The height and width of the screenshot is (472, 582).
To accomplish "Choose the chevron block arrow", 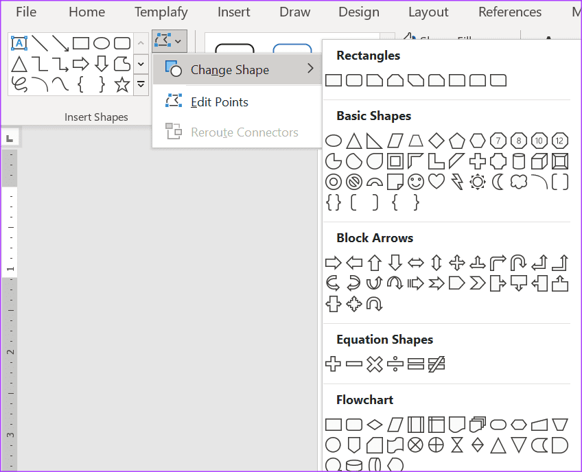I will click(477, 283).
